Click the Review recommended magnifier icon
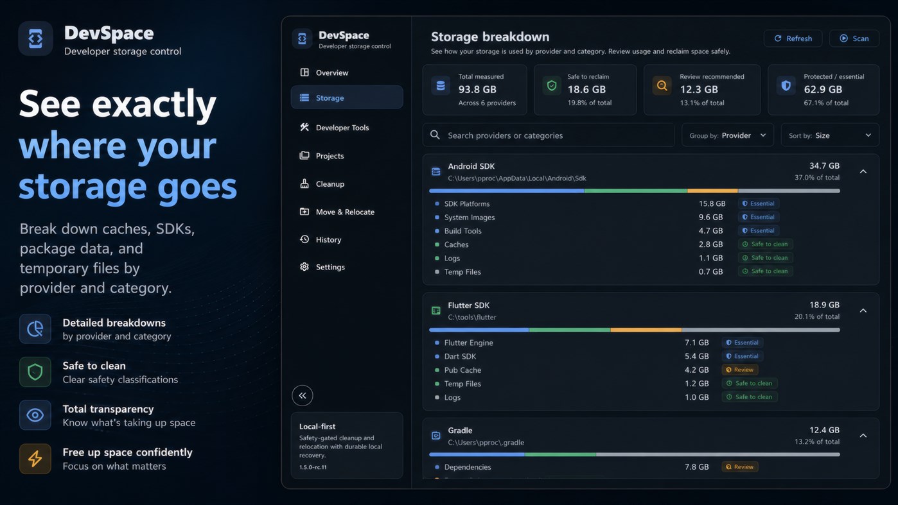 coord(662,85)
